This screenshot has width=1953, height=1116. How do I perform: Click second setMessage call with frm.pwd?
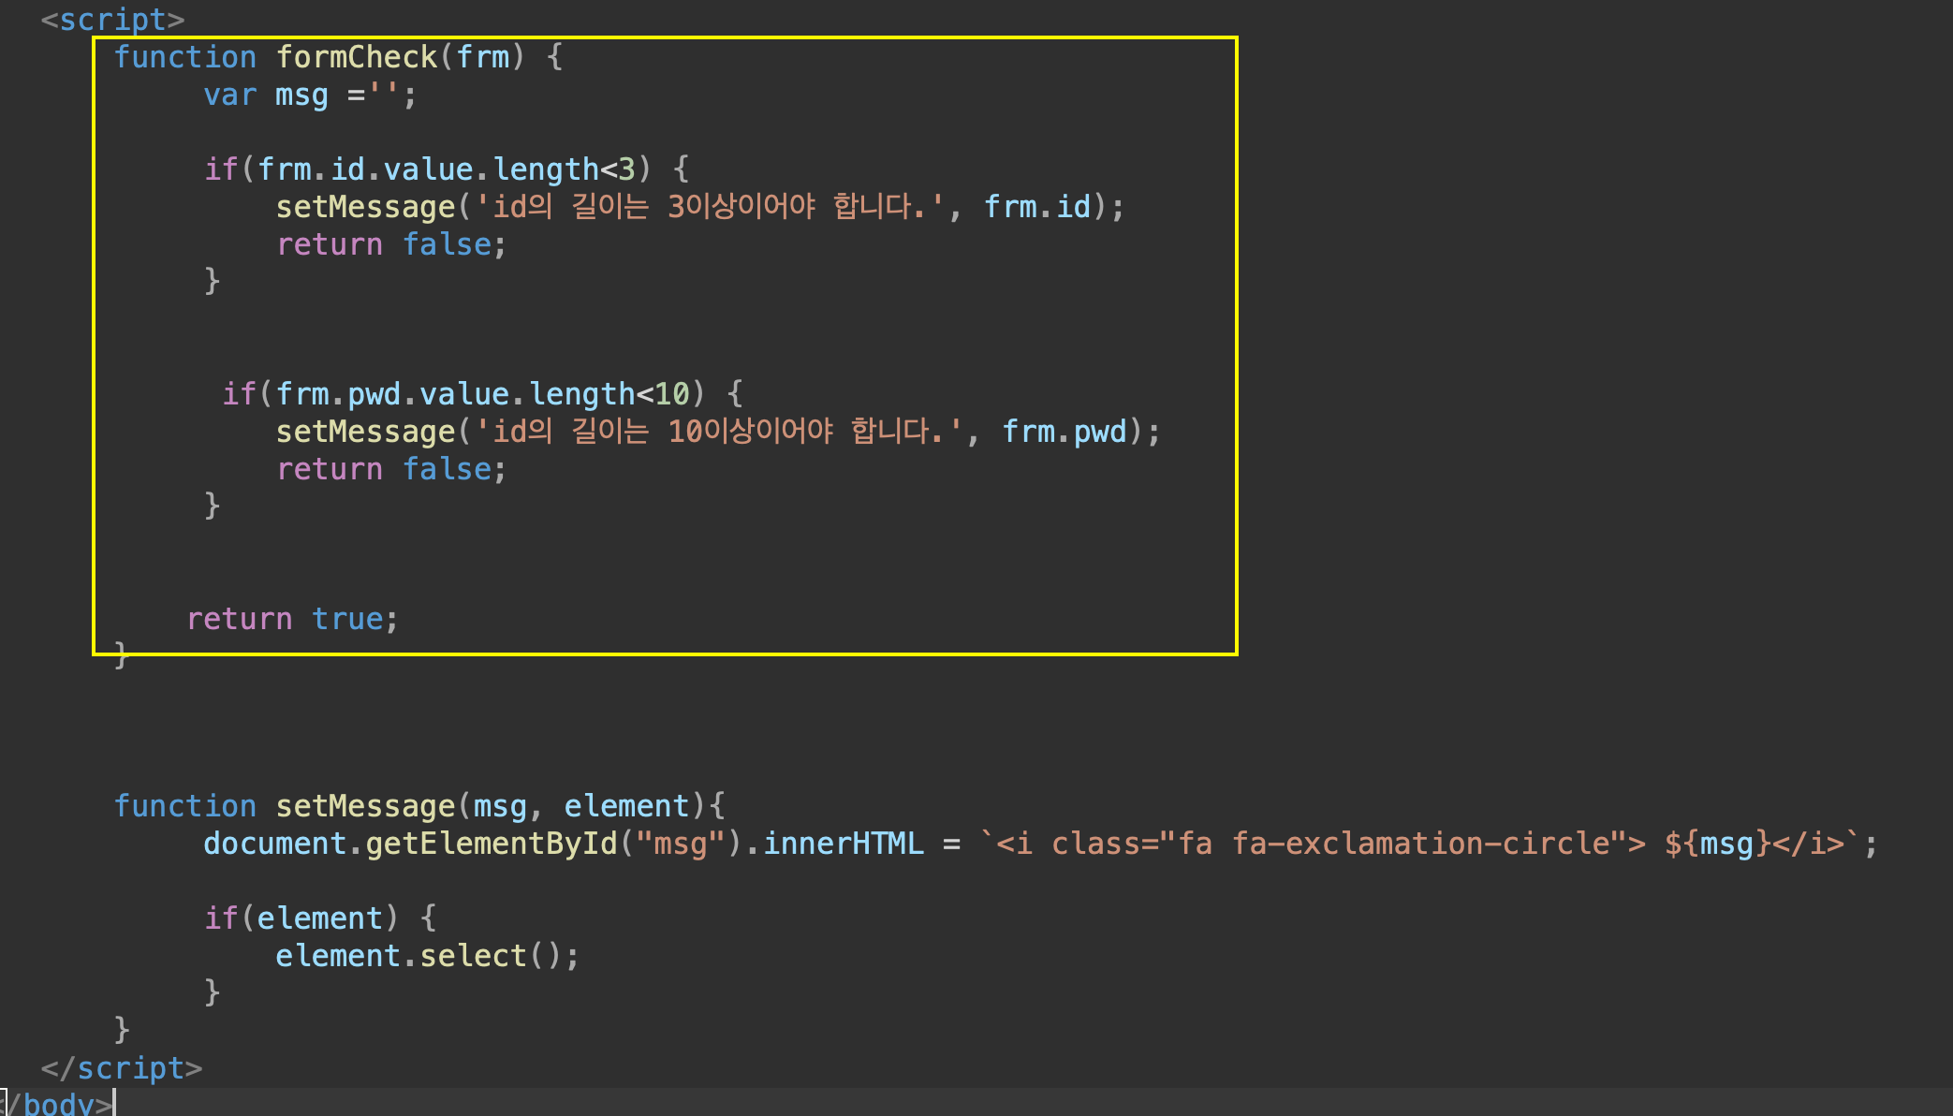pos(365,432)
